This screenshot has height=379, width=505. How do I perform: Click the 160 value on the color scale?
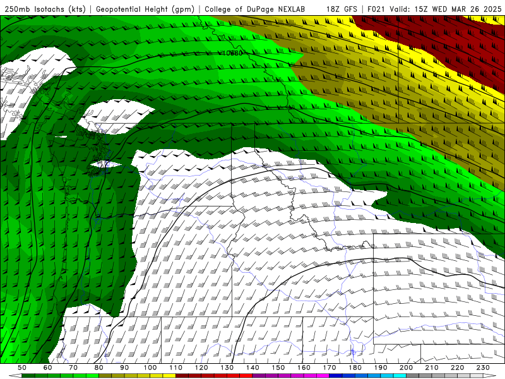click(x=304, y=368)
